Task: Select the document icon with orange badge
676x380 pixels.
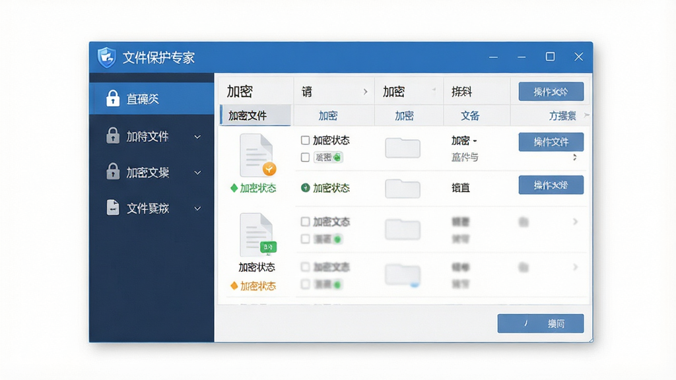Action: 257,155
